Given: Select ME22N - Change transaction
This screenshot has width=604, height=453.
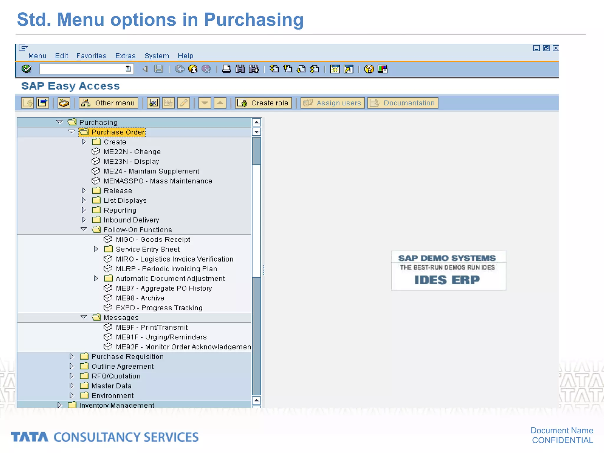Looking at the screenshot, I should click(132, 152).
